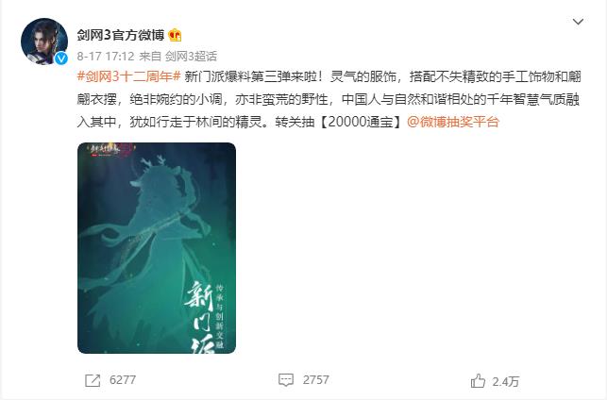The width and height of the screenshot is (607, 400).
Task: Enlarge the green 新门派 poster image
Action: click(x=157, y=248)
